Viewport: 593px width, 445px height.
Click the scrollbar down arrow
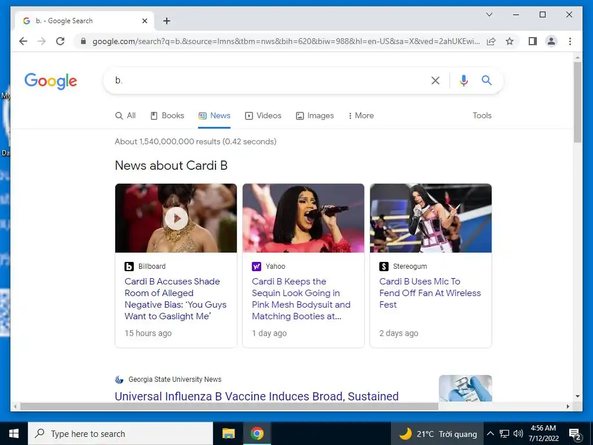coord(577,396)
